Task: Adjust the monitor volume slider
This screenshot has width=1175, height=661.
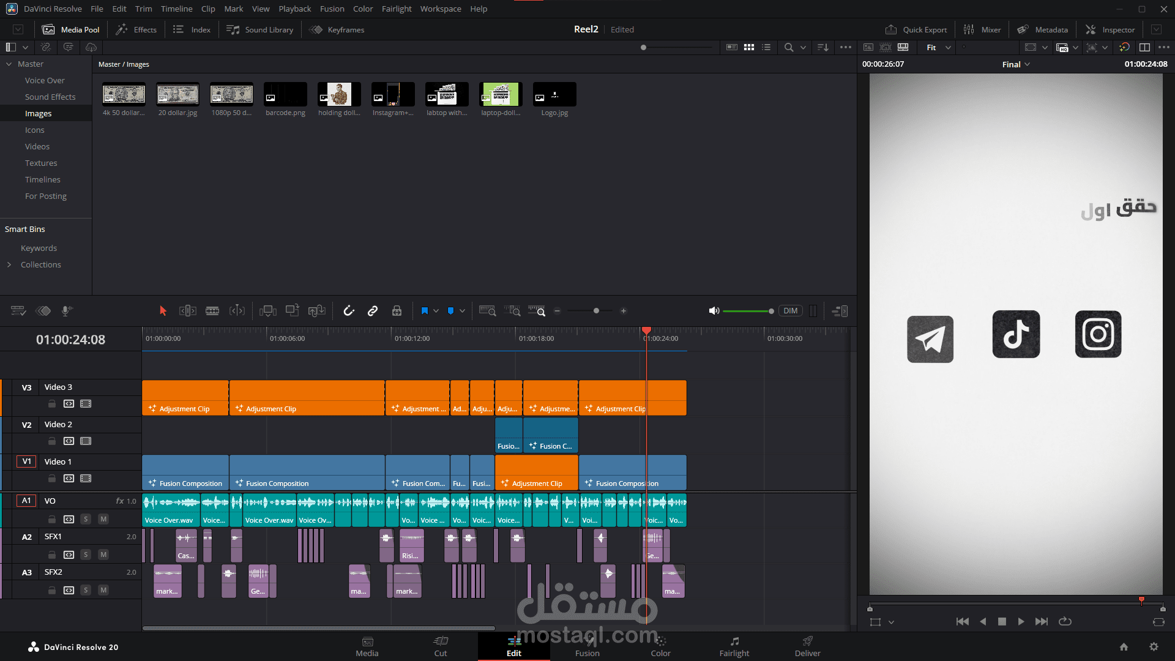Action: [747, 311]
